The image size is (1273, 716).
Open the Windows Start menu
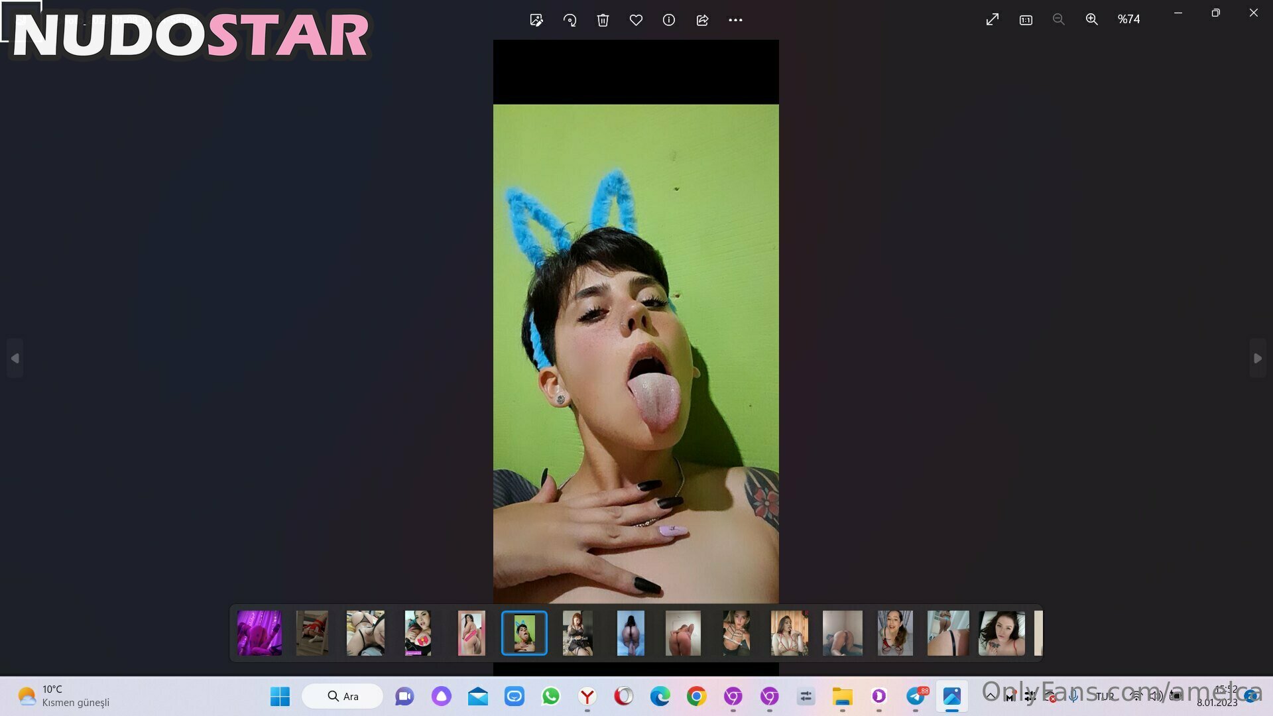point(280,696)
